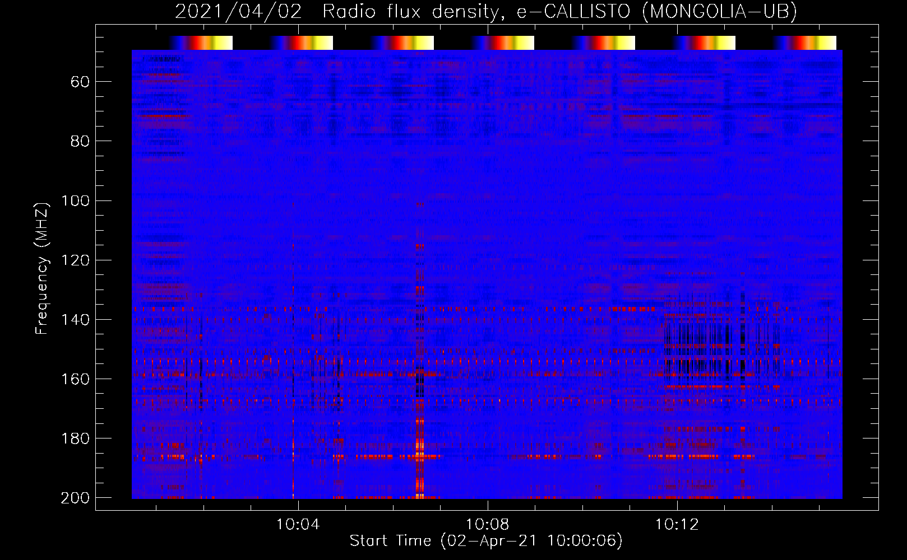Click the 10:04 time tick label
The height and width of the screenshot is (560, 907).
click(x=298, y=524)
